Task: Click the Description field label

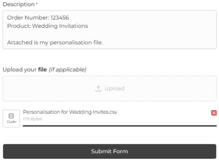Action: [x=18, y=4]
